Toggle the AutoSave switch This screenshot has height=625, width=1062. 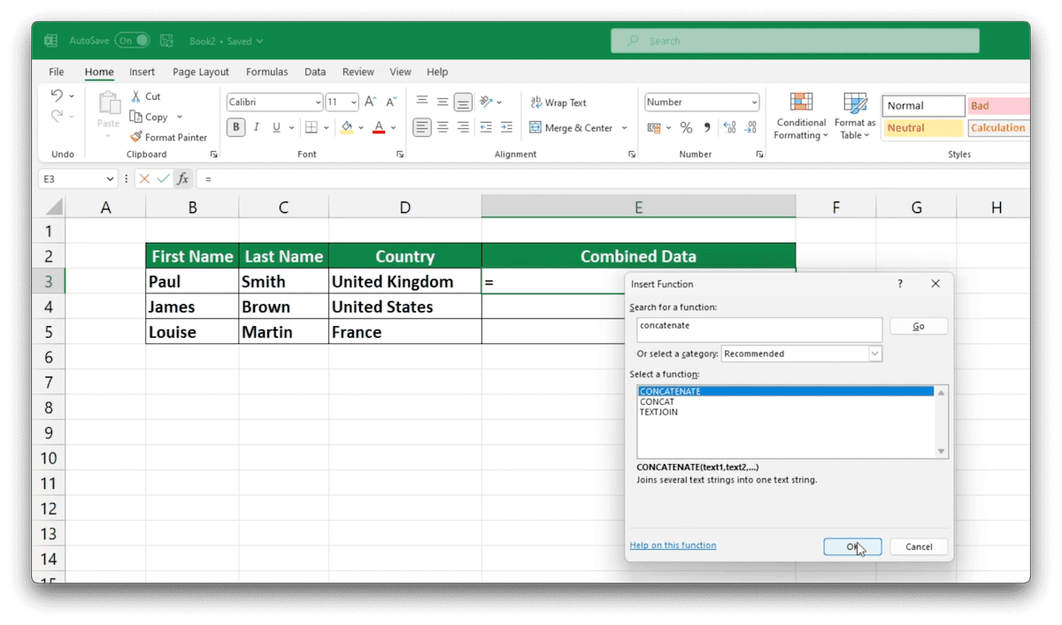(132, 41)
